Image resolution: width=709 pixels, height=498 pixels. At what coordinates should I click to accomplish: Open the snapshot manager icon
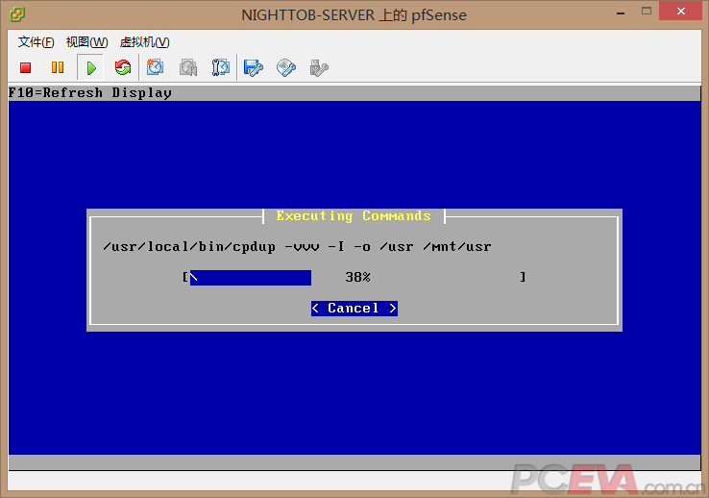221,67
